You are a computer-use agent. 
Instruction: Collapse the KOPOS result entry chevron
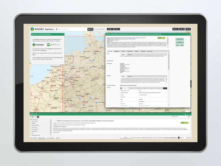point(54,121)
